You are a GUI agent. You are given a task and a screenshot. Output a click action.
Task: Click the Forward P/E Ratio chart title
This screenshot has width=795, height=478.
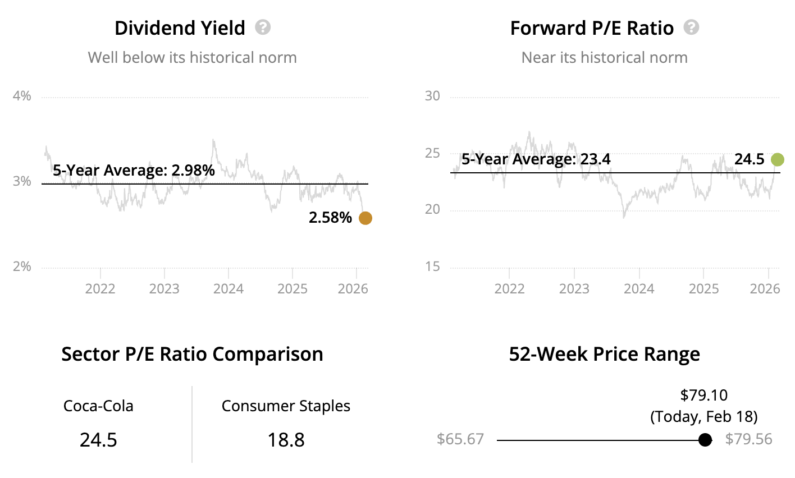(592, 28)
